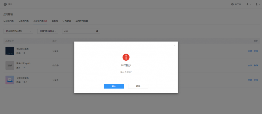The width and height of the screenshot is (262, 114).
Task: Click the 应用名称 column header
Action: coord(9,41)
